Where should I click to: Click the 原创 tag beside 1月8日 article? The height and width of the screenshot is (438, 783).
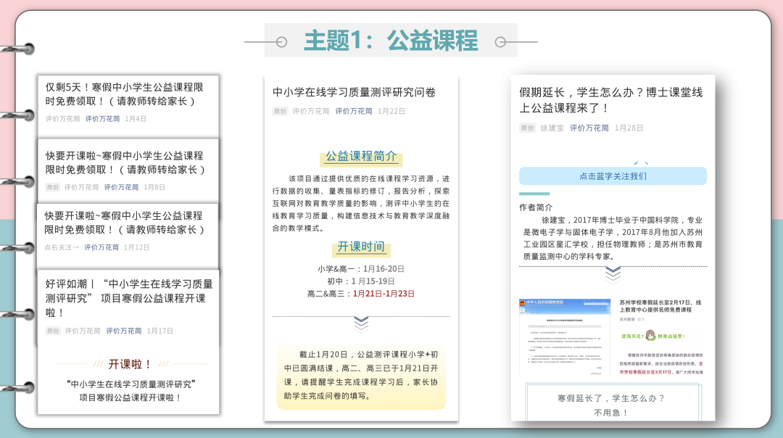click(52, 187)
